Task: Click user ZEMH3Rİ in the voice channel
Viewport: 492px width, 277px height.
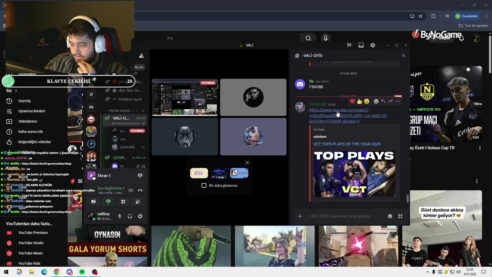Action: pos(128,147)
